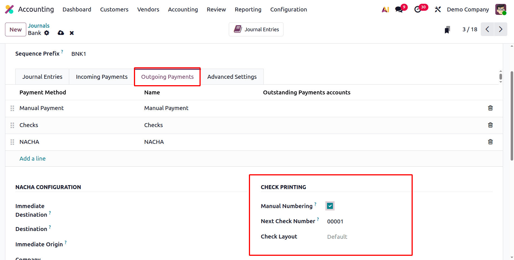This screenshot has width=514, height=260.
Task: Select the Advanced Settings tab
Action: click(232, 77)
